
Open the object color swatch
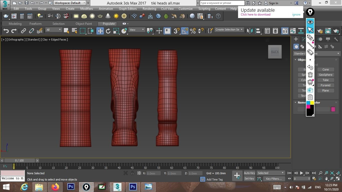pos(333,109)
